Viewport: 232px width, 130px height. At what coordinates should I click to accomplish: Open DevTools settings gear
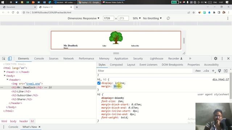(216, 58)
